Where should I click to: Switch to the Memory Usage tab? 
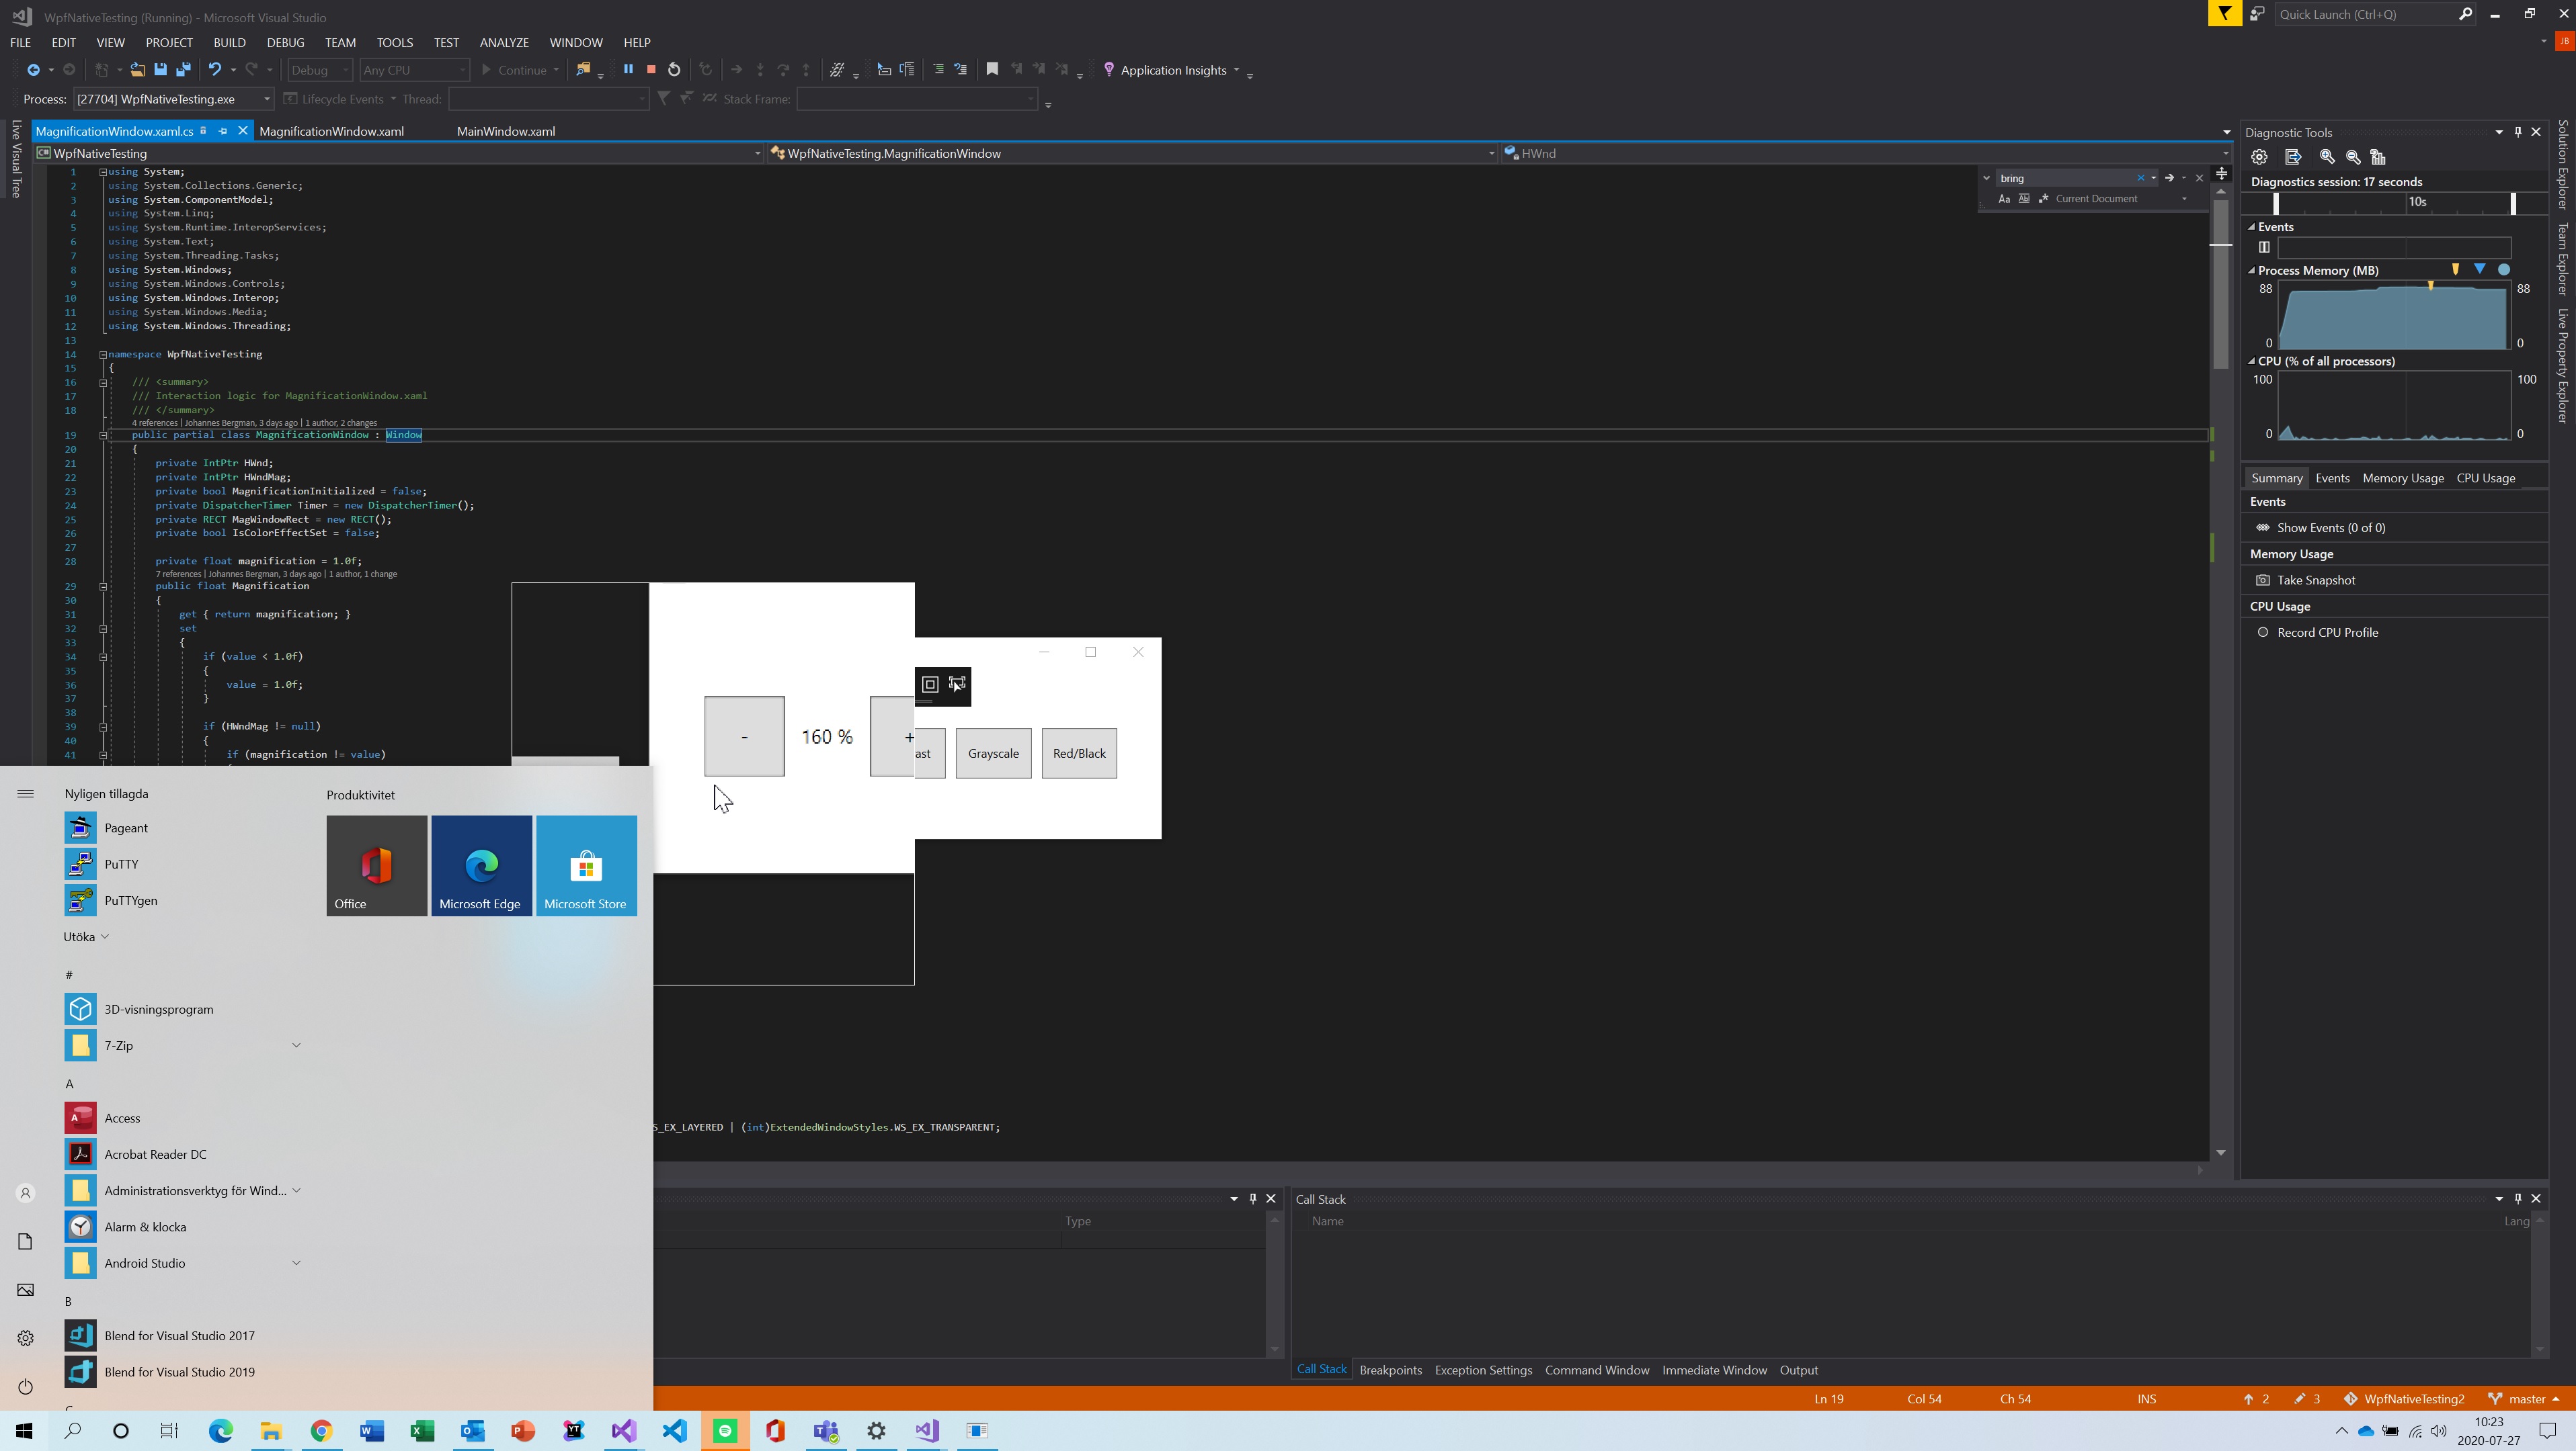[2402, 479]
